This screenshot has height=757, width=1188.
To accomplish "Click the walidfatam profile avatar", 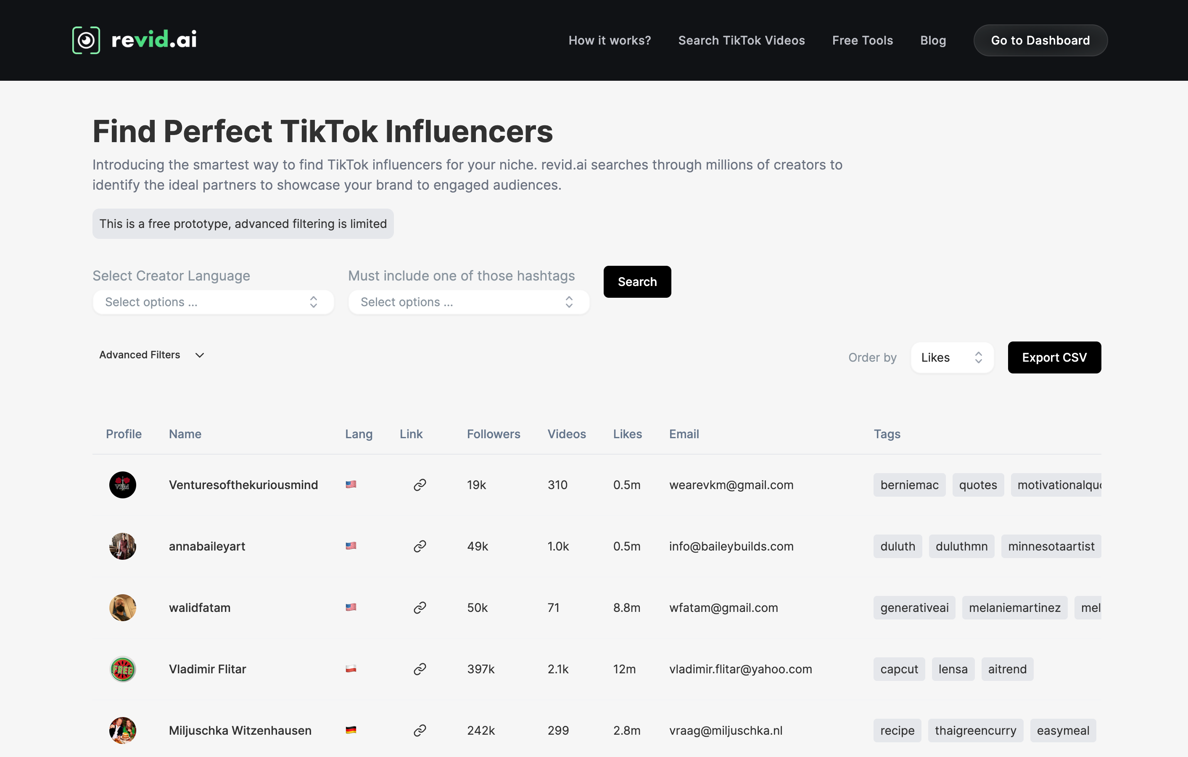I will [122, 607].
